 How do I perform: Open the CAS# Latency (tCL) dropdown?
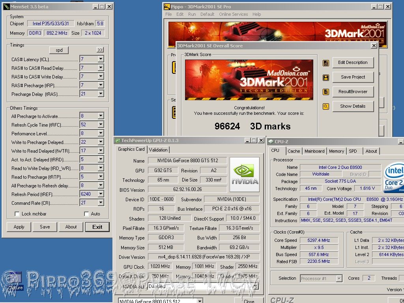[x=101, y=59]
